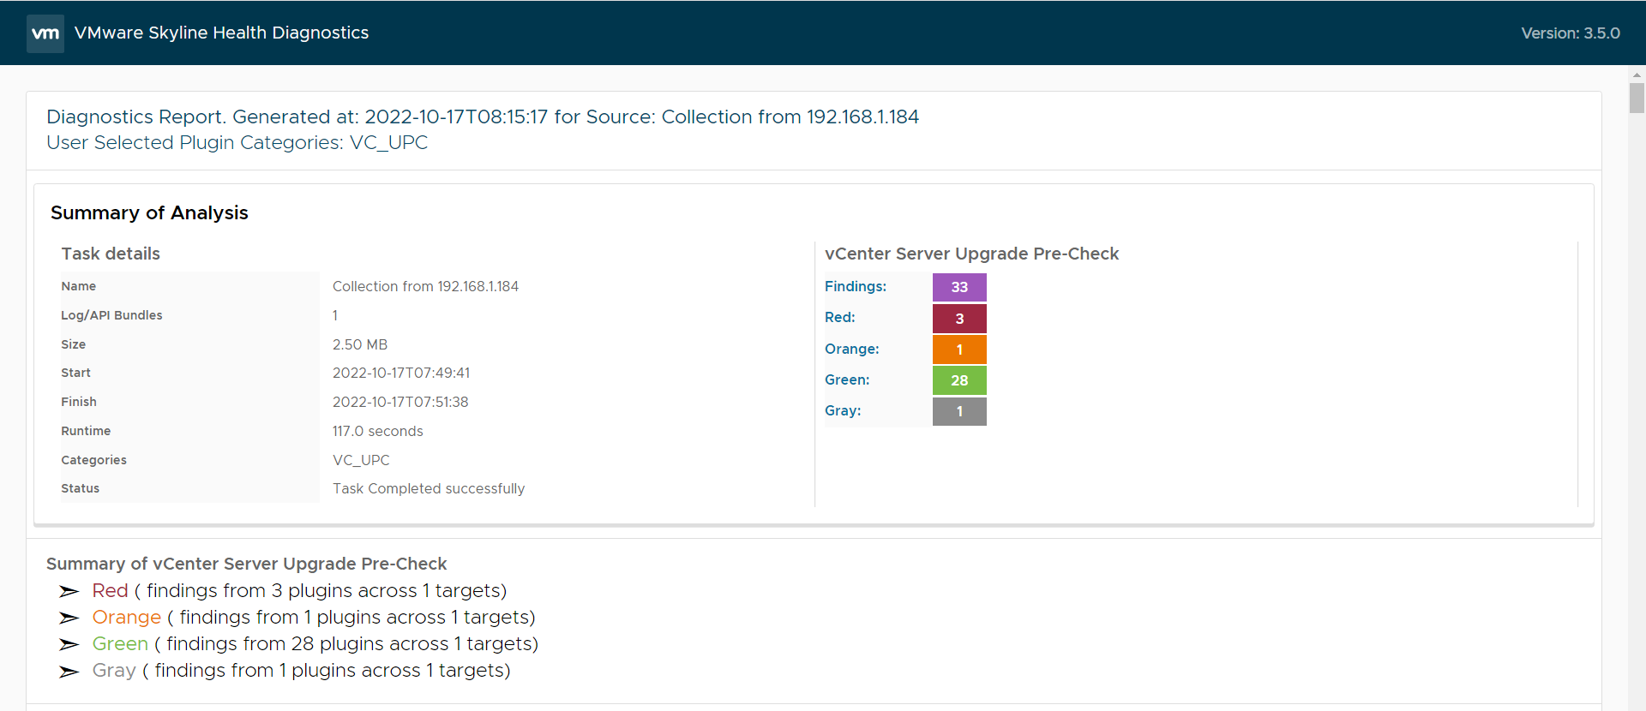Select the Green: label in Pre-Check
Image resolution: width=1646 pixels, height=711 pixels.
pos(847,380)
